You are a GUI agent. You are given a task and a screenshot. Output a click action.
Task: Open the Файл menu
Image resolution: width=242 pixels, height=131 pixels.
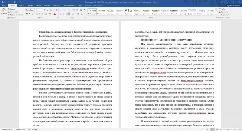4,6
